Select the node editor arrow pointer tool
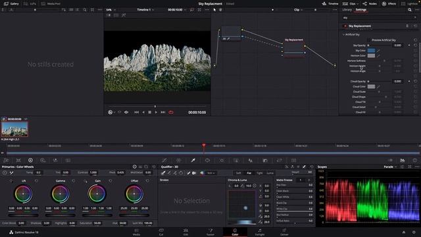Screen dimensions: 421x237 [x=214, y=10]
